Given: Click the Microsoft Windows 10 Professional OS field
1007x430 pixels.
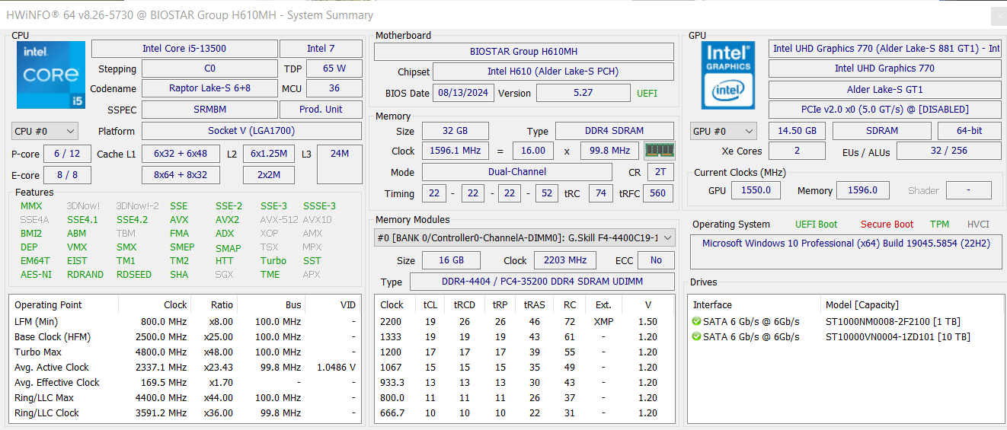Looking at the screenshot, I should [x=846, y=252].
